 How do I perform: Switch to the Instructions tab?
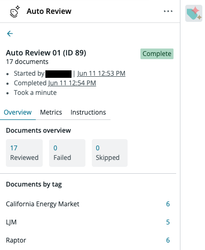(x=88, y=112)
